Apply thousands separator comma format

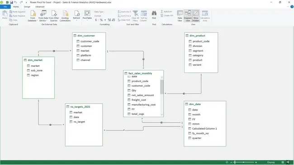(105, 20)
